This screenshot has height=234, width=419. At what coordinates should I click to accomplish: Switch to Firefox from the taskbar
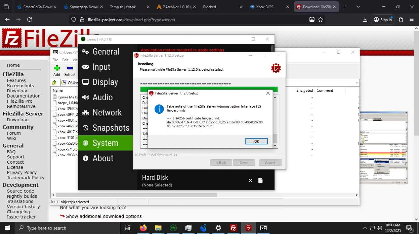[143, 228]
